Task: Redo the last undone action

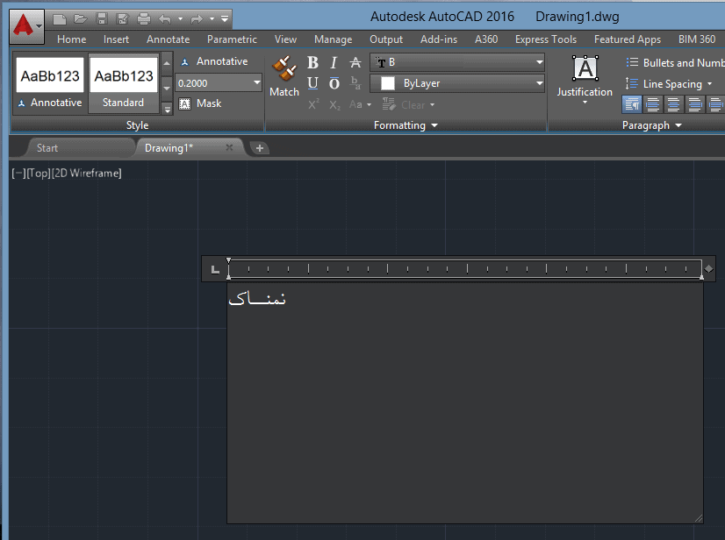Action: [197, 19]
